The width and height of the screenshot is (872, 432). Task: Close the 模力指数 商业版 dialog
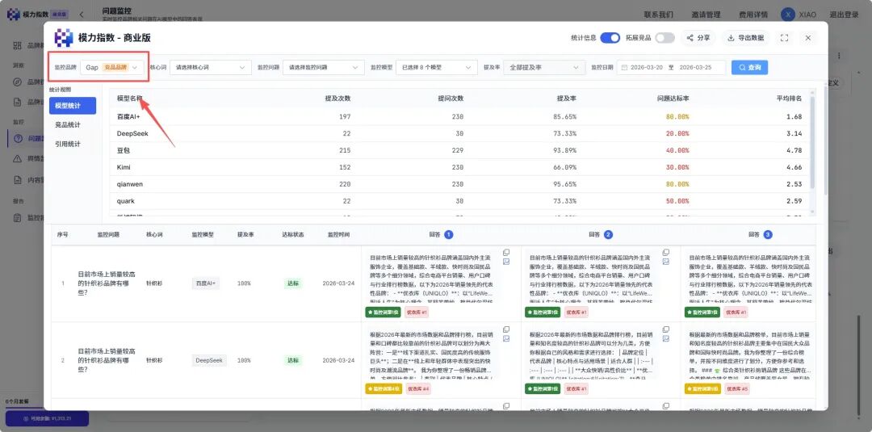(808, 38)
